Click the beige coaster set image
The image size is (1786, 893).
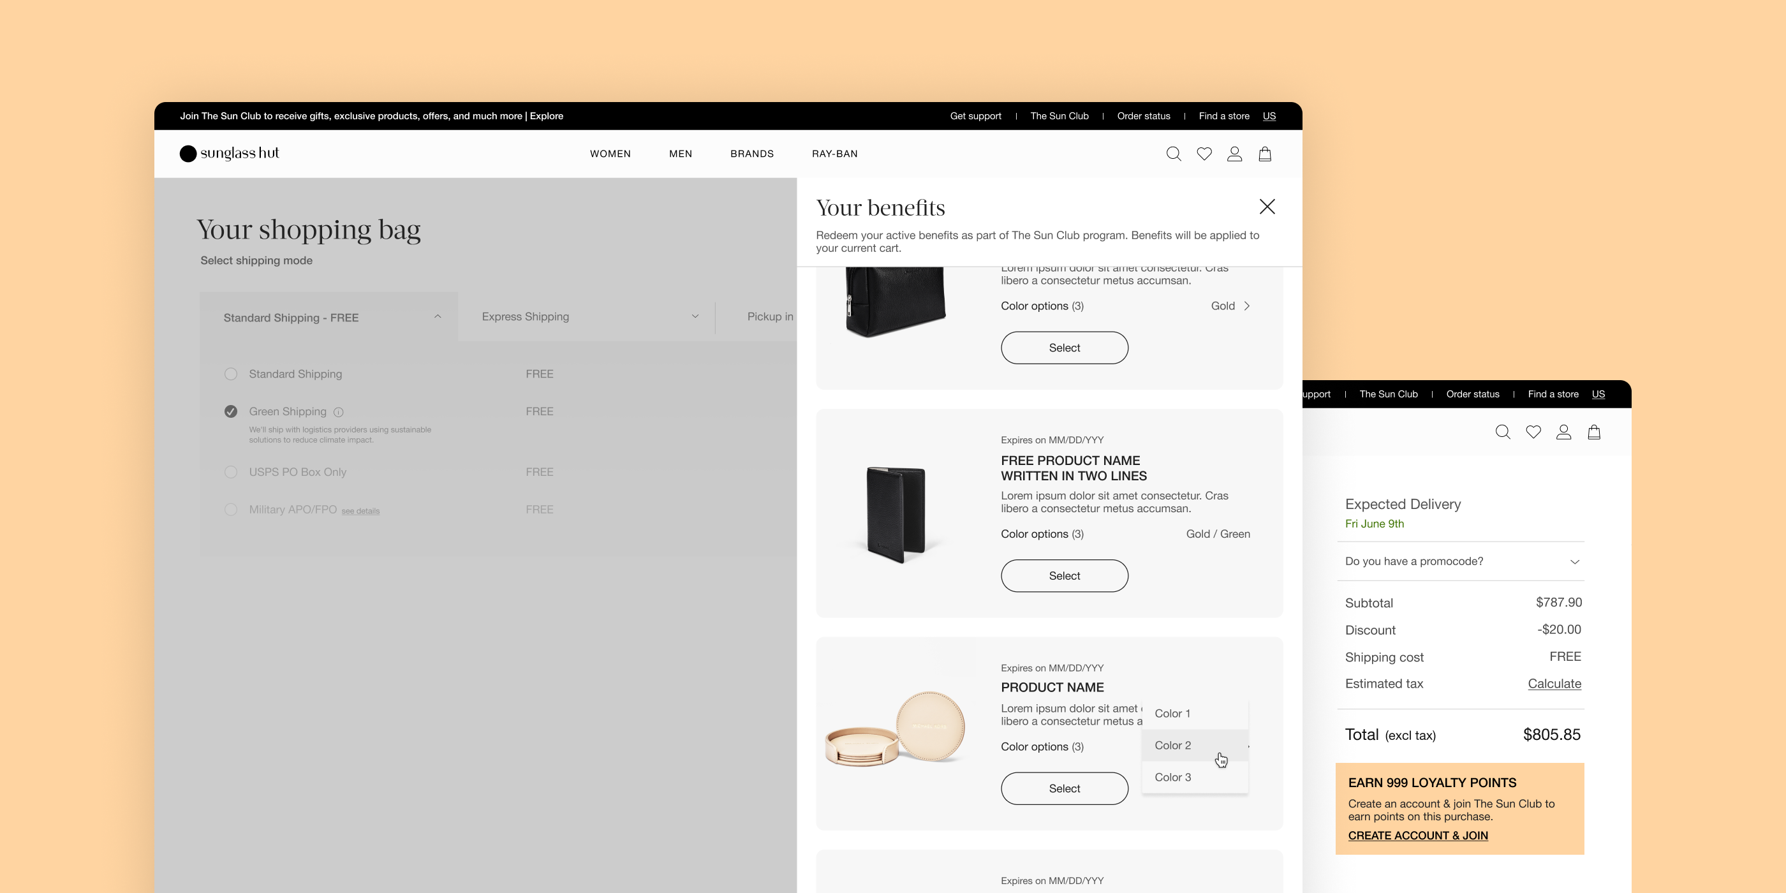pyautogui.click(x=895, y=728)
